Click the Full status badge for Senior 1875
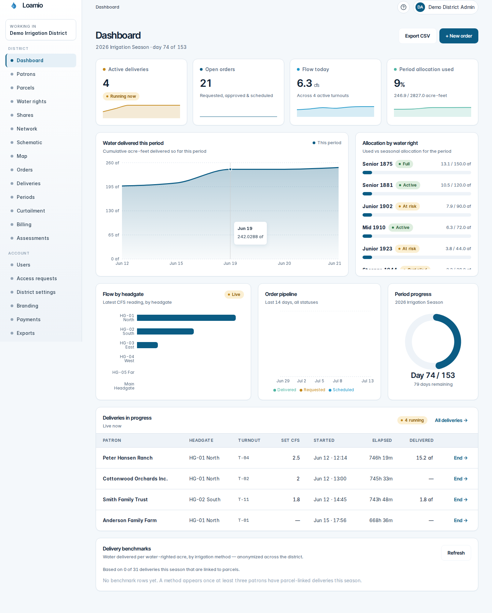The image size is (492, 613). (x=404, y=164)
